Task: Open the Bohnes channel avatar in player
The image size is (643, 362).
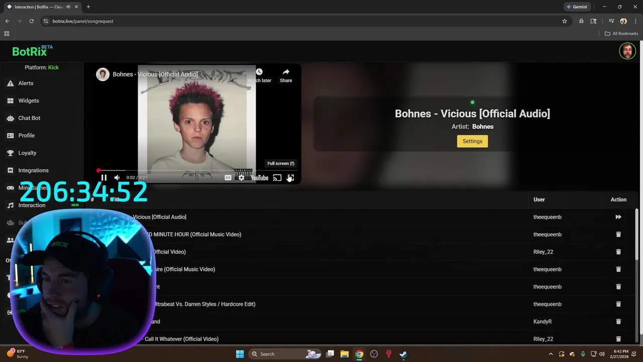Action: click(x=103, y=74)
